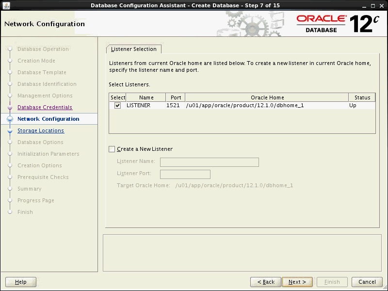Enable Create a New Listener checkbox
This screenshot has width=388, height=291.
click(112, 149)
